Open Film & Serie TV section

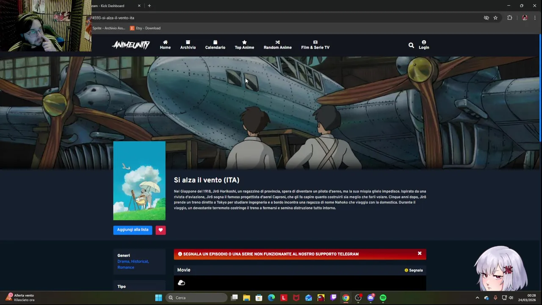tap(315, 45)
